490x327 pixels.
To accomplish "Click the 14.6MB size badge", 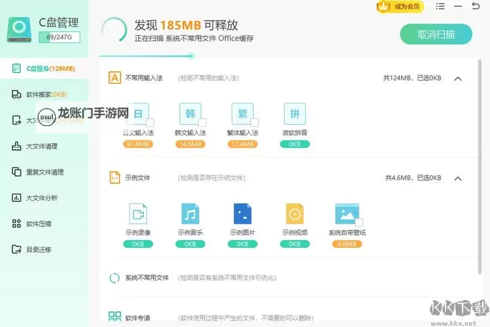I will (x=190, y=145).
